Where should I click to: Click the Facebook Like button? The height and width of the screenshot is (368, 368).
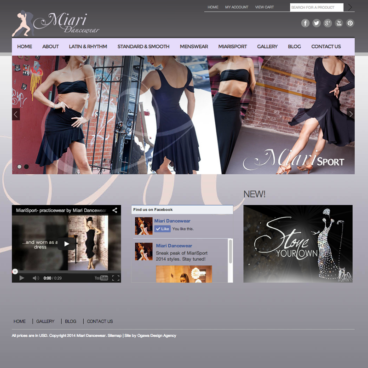(162, 229)
